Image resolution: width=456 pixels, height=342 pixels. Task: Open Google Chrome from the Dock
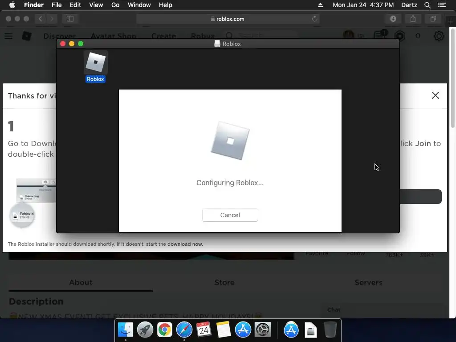[165, 330]
